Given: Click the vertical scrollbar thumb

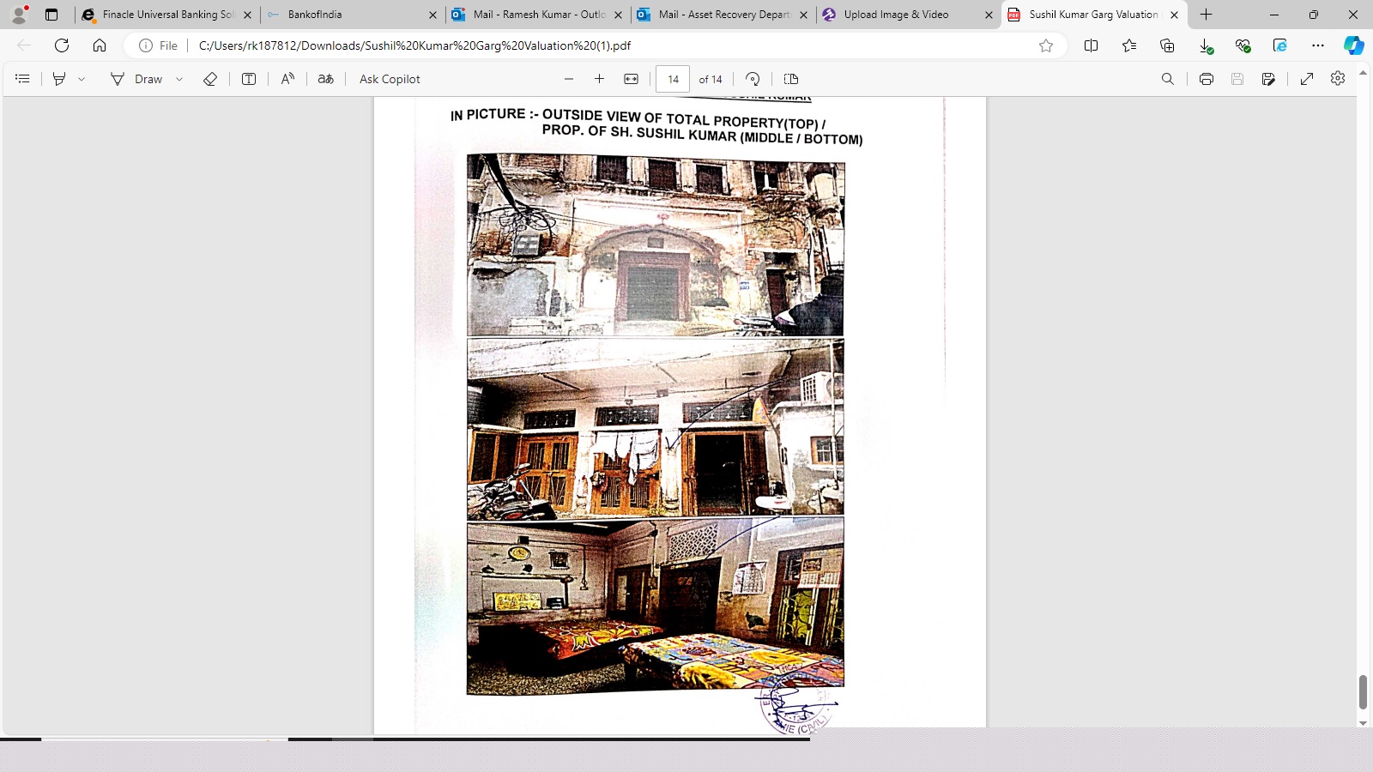Looking at the screenshot, I should [x=1363, y=691].
